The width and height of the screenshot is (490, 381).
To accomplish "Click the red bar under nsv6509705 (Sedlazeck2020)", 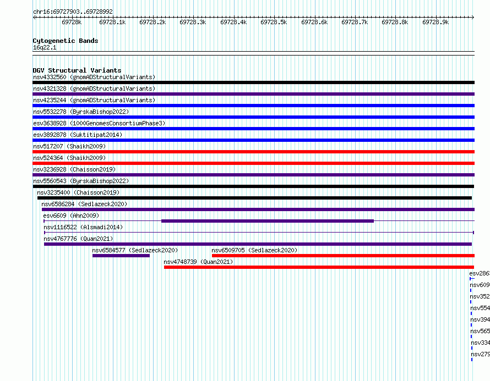I will (x=343, y=256).
